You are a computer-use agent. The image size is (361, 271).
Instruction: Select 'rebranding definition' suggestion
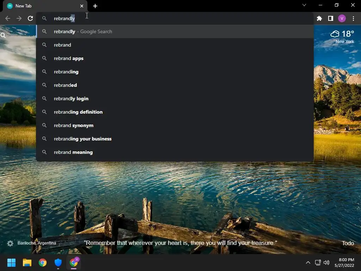(x=175, y=112)
